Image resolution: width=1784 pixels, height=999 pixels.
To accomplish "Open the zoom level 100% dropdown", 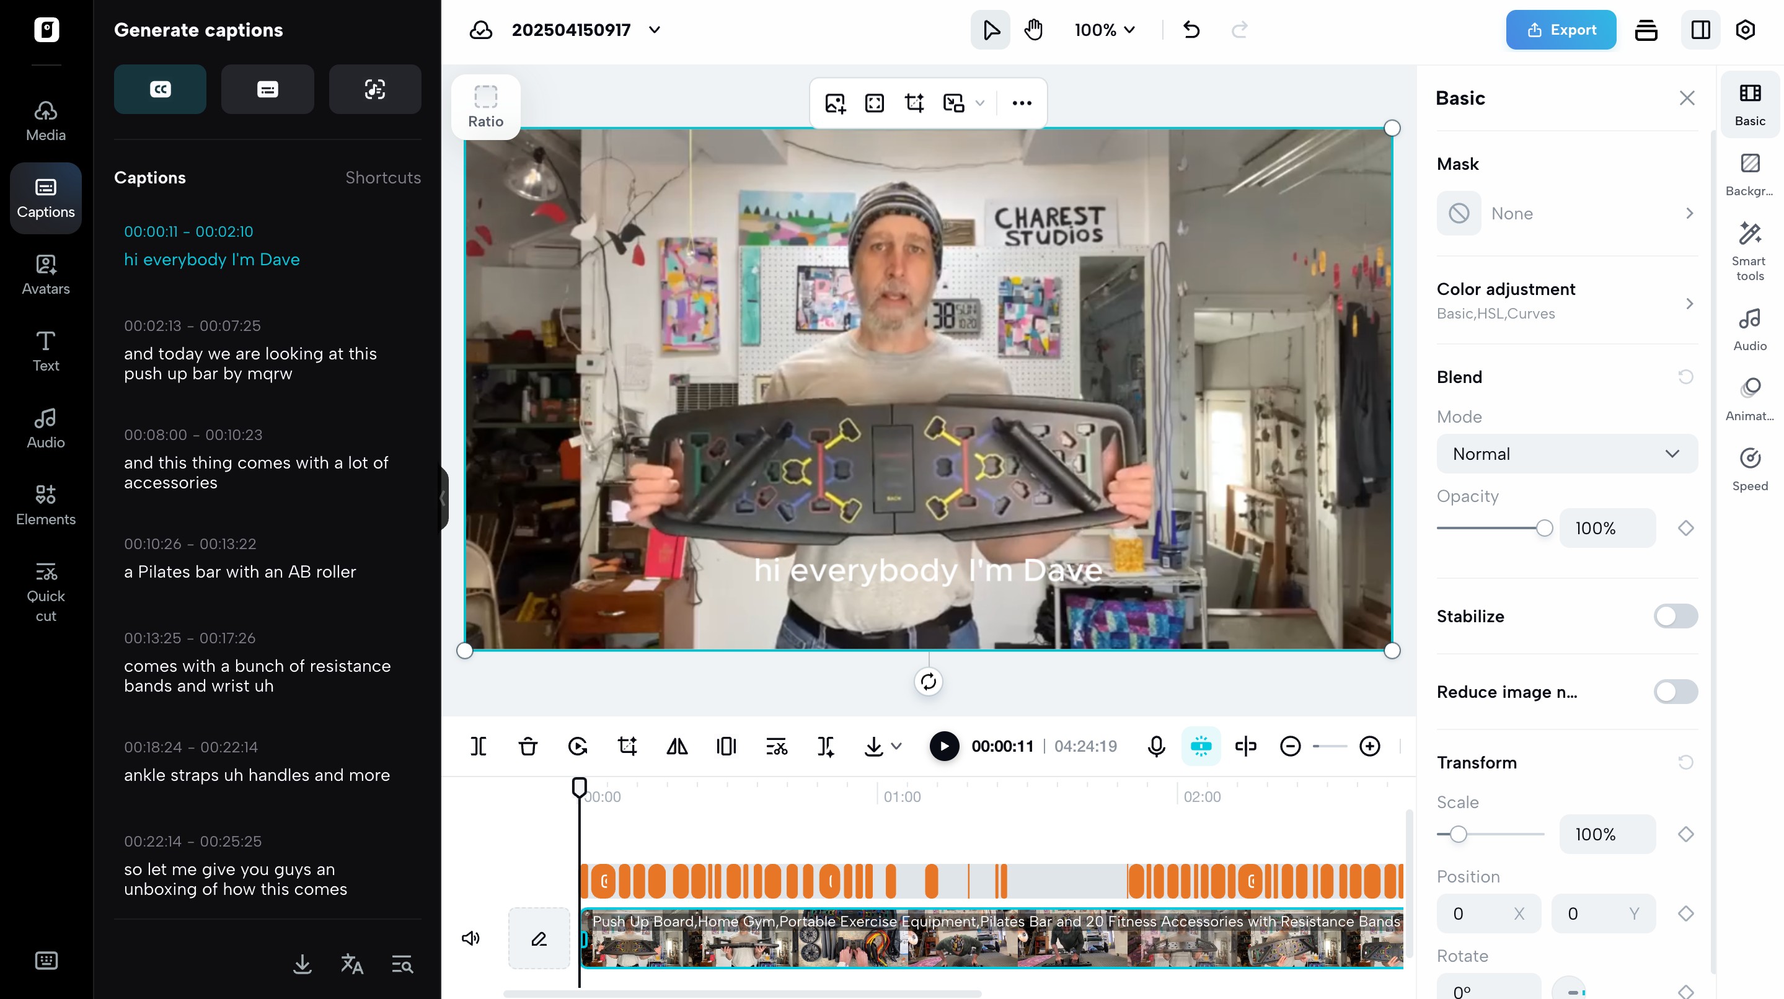I will pos(1104,30).
